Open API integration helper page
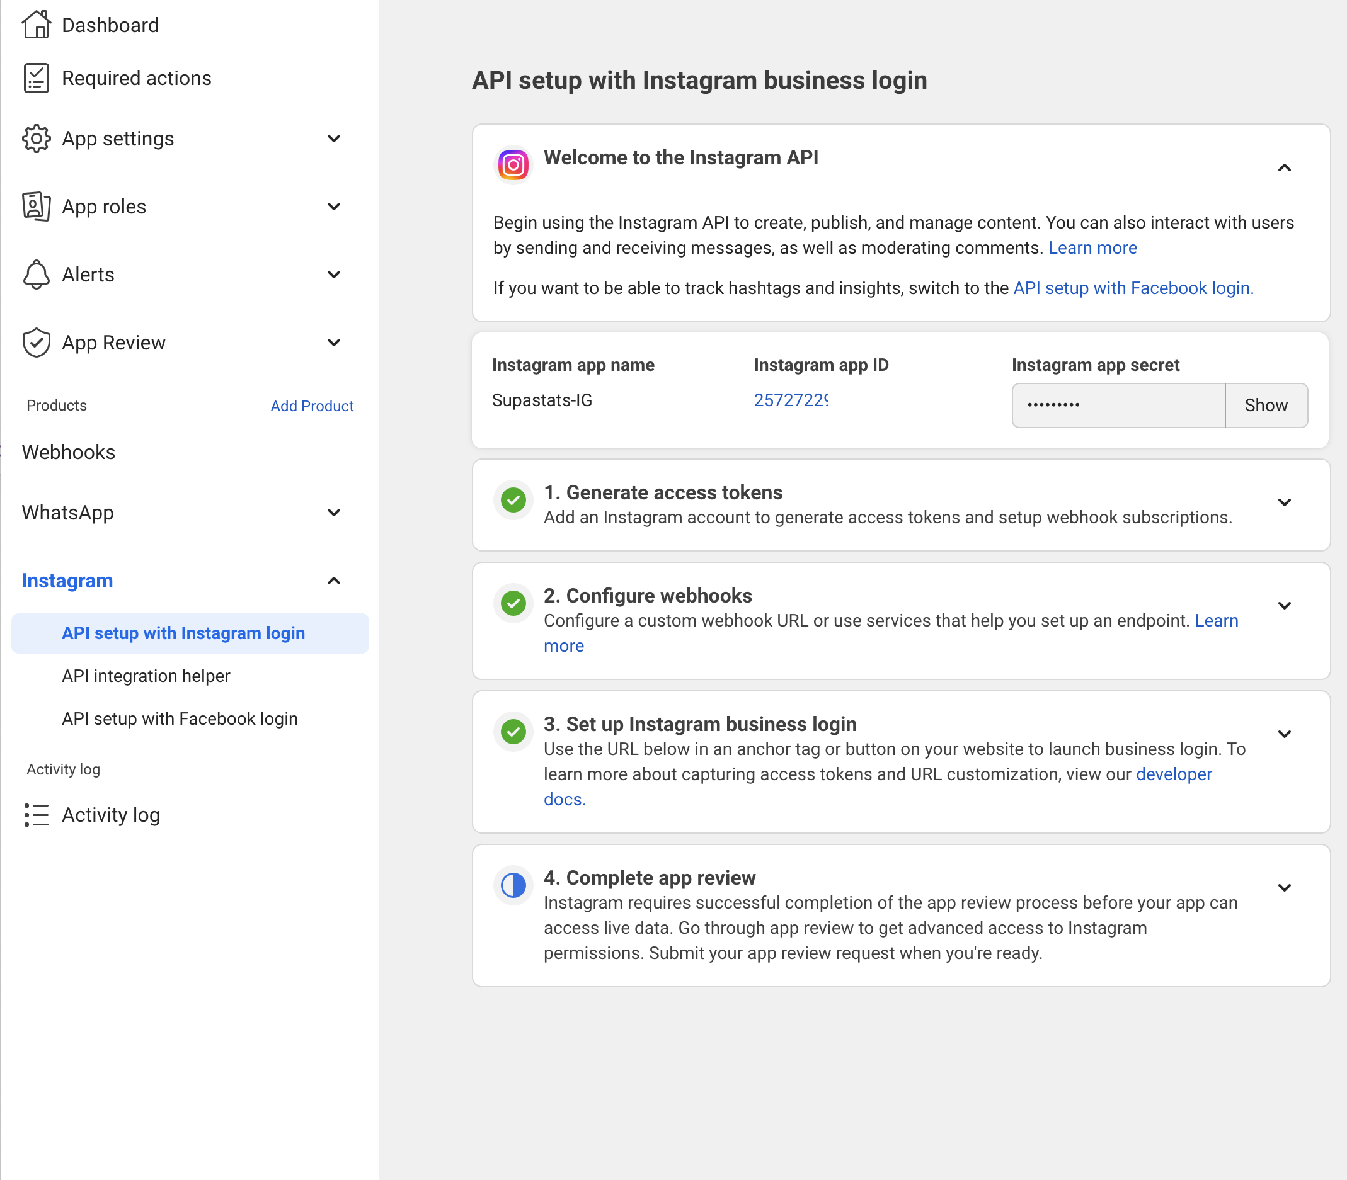The height and width of the screenshot is (1180, 1347). coord(146,676)
